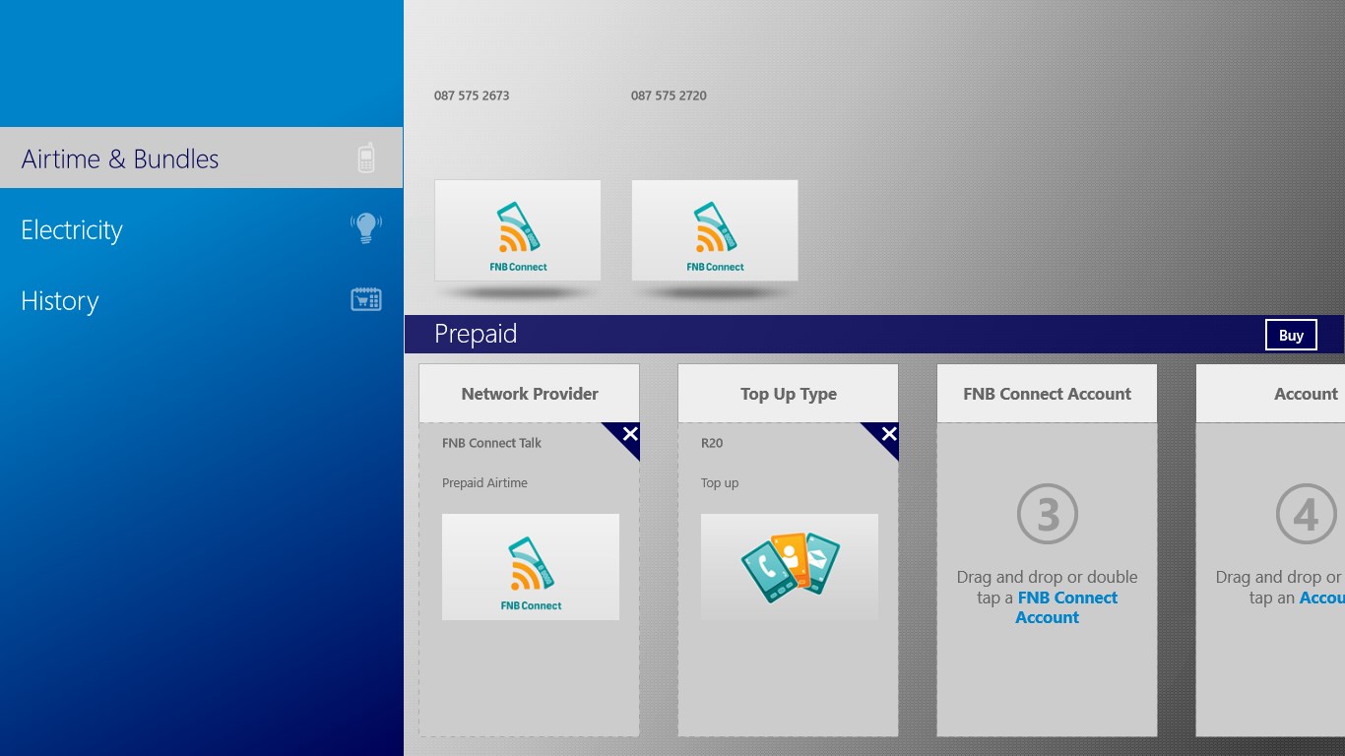Select FNB Connect tile for 087 575 2720
Image resolution: width=1345 pixels, height=756 pixels.
715,230
